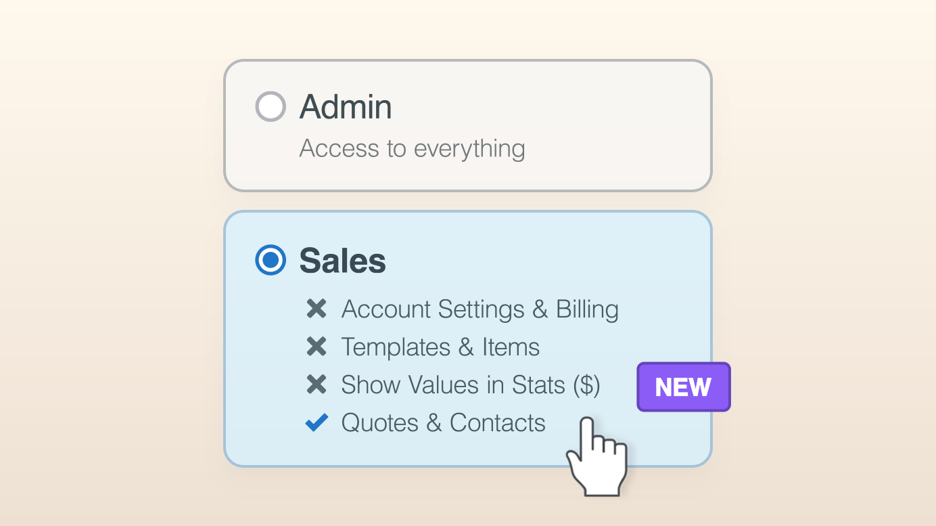Click the purple NEW badge

click(x=684, y=387)
